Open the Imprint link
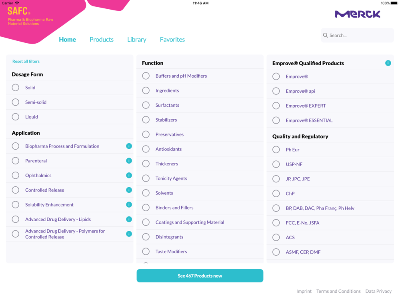400x300 pixels. 304,291
